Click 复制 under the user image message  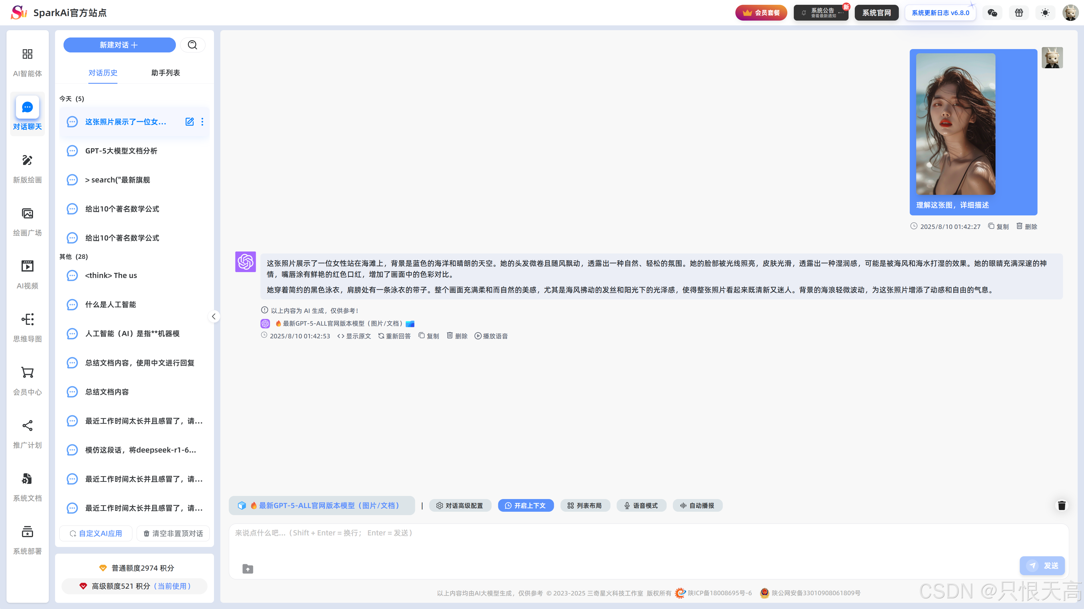(998, 226)
